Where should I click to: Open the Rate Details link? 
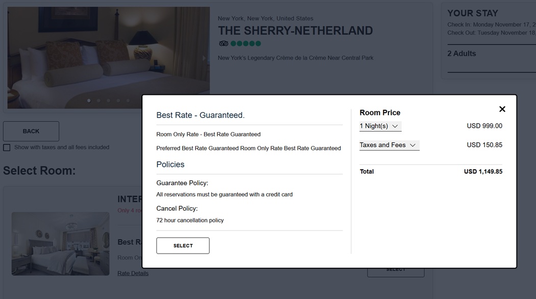tap(133, 273)
